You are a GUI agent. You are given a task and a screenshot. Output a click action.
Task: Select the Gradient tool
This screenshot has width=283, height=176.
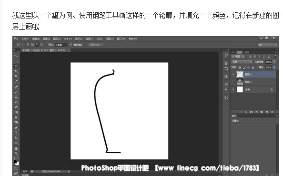tap(16, 112)
